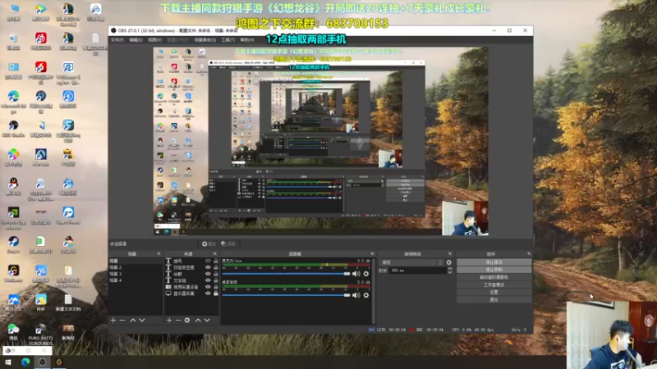Move the selected source up
Viewport: 657px width, 369px height.
pos(198,320)
